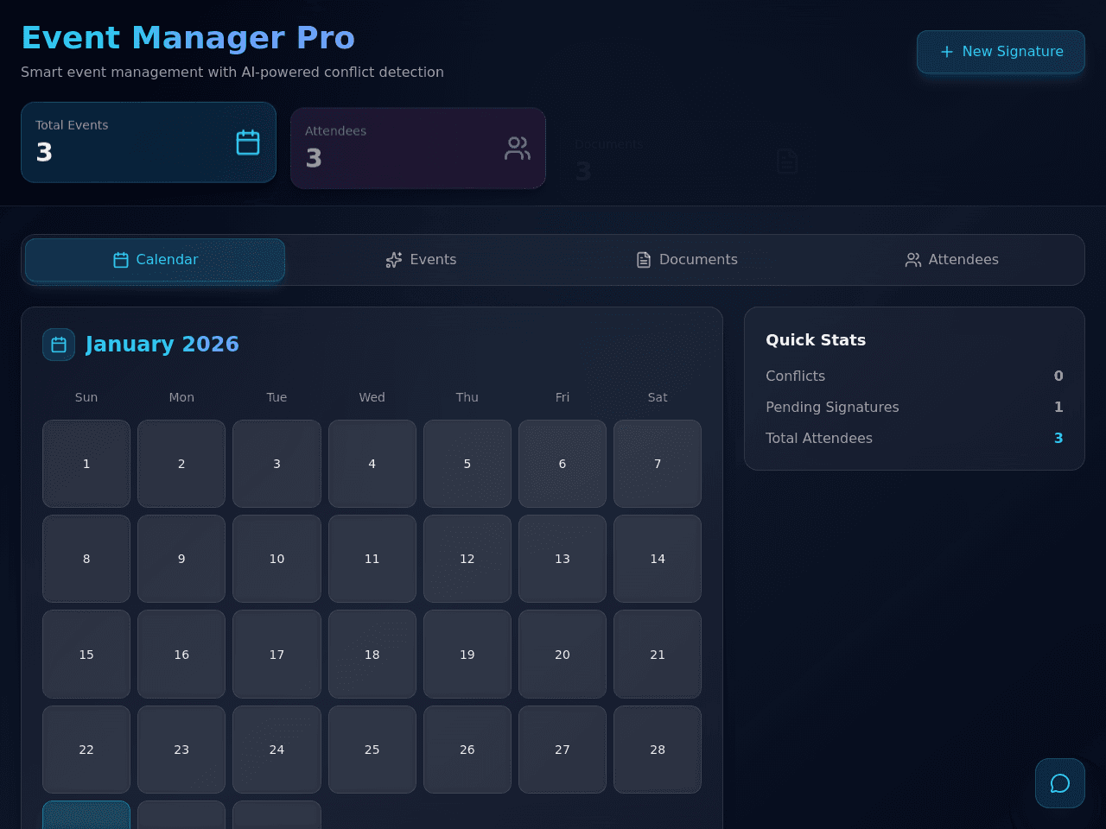
Task: Click the plus icon in New Signature
Action: (947, 52)
